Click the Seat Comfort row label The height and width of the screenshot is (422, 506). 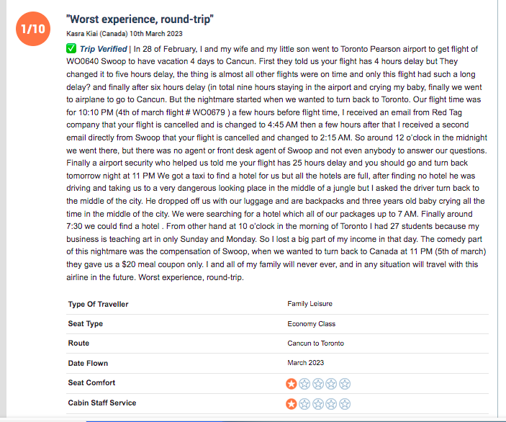pos(91,382)
